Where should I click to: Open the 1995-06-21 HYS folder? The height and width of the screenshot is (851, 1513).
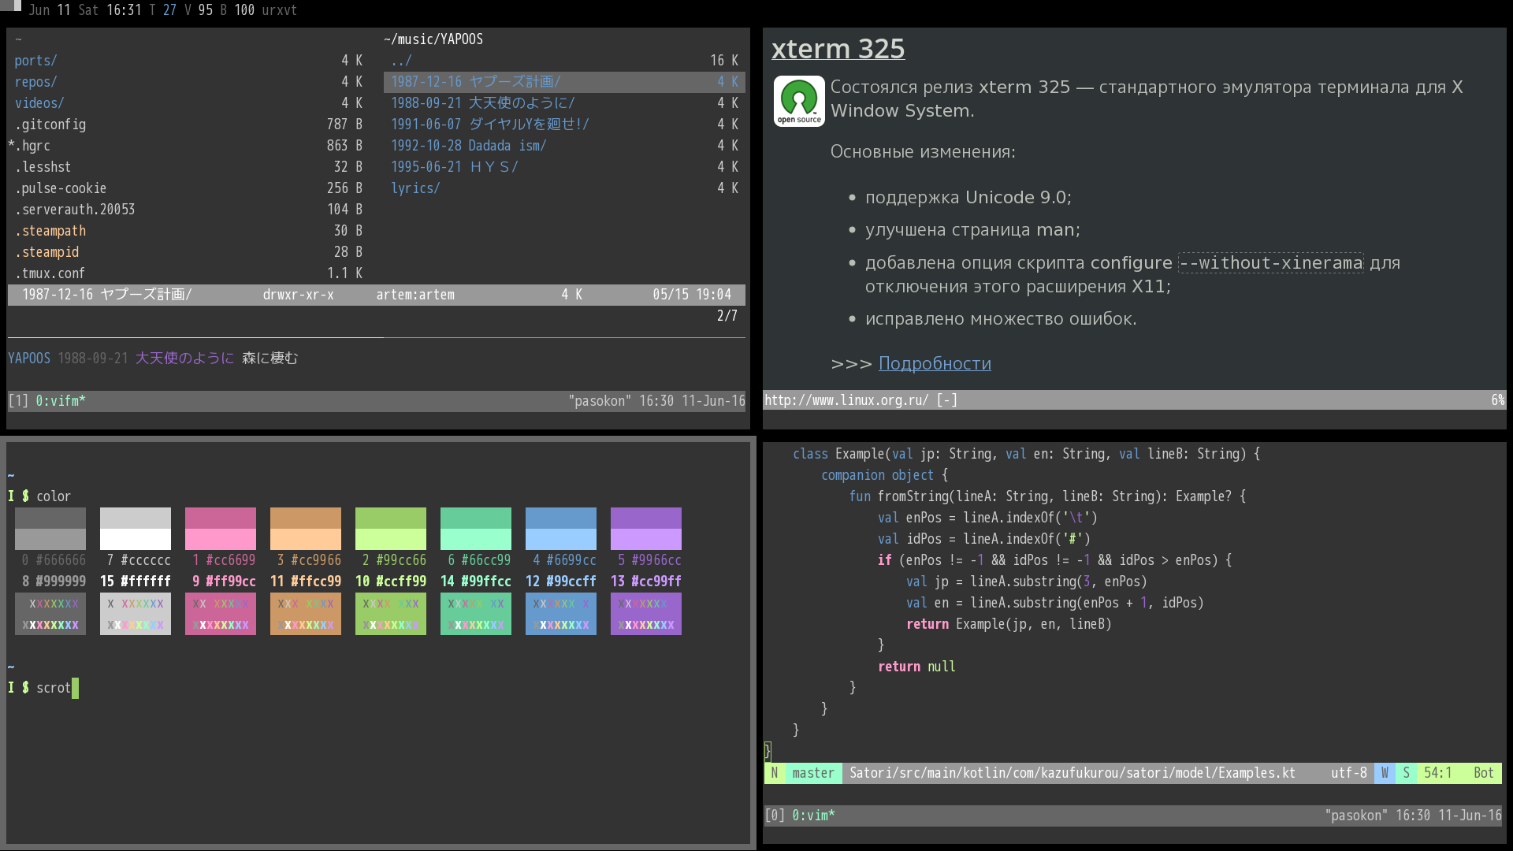pyautogui.click(x=564, y=167)
